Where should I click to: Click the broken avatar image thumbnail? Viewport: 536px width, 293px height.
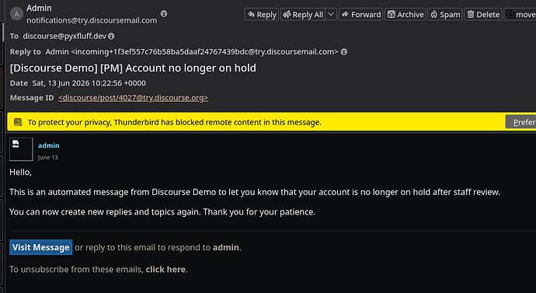[x=21, y=149]
